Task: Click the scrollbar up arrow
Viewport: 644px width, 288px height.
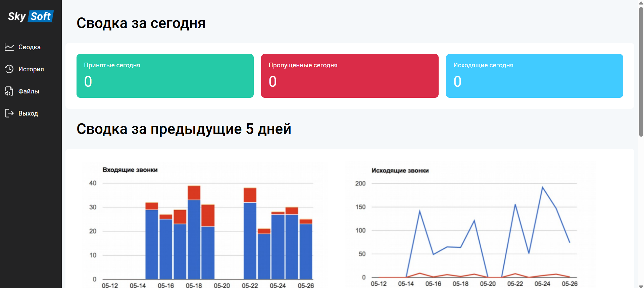Action: (x=641, y=2)
